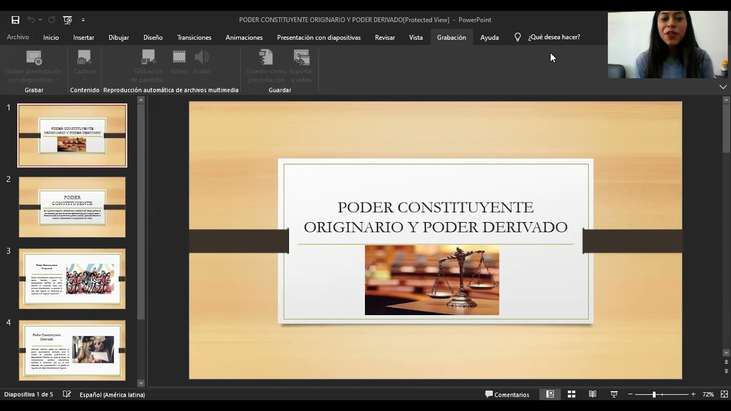Click the spell check icon in status bar

pos(67,394)
